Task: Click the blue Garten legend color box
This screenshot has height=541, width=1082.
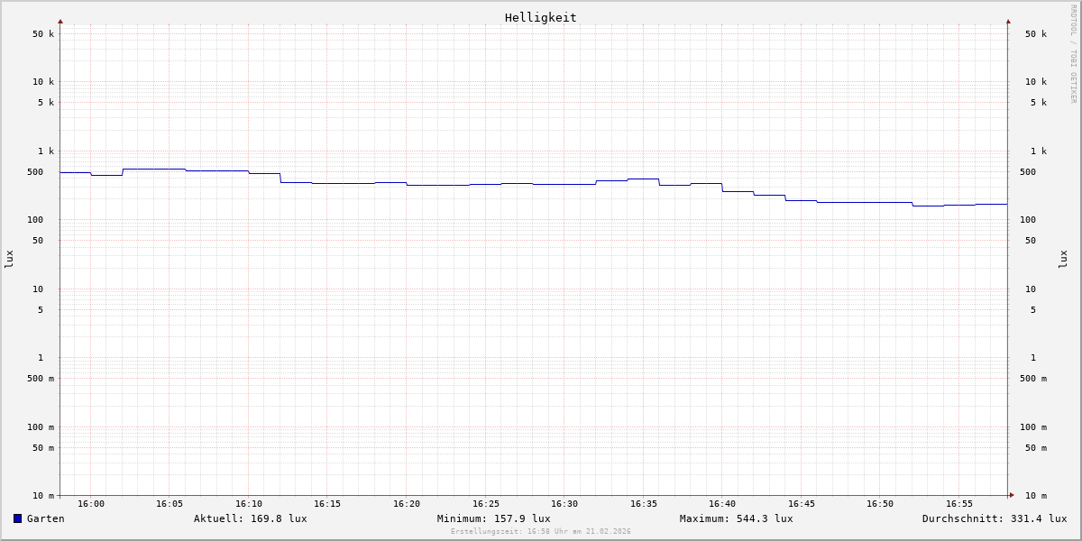Action: [17, 518]
